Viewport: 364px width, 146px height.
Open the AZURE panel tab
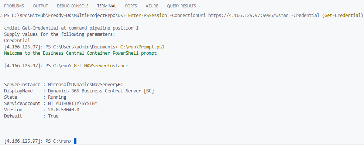click(152, 6)
